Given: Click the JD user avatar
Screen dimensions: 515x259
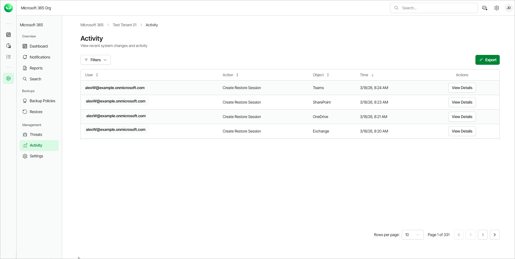Looking at the screenshot, I should 509,8.
